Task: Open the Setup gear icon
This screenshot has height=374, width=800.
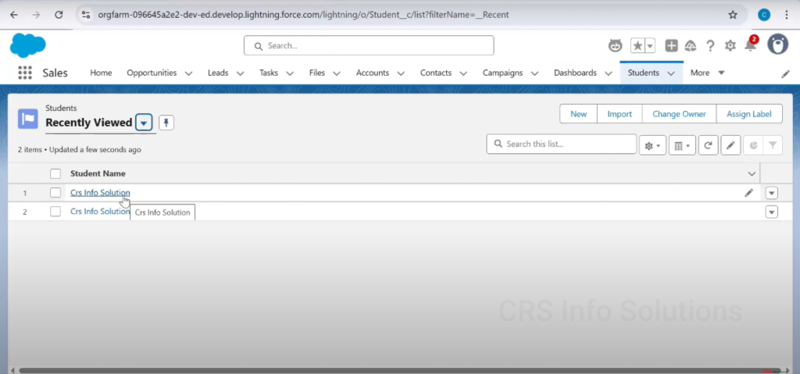Action: (x=730, y=46)
